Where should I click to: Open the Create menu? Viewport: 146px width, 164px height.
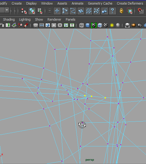(17, 3)
